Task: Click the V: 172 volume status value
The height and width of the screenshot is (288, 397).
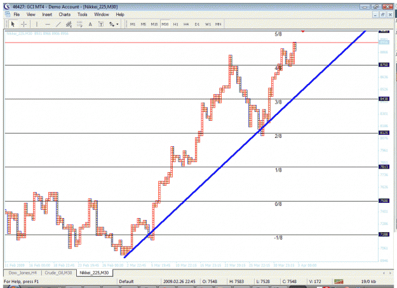Action: [315, 282]
